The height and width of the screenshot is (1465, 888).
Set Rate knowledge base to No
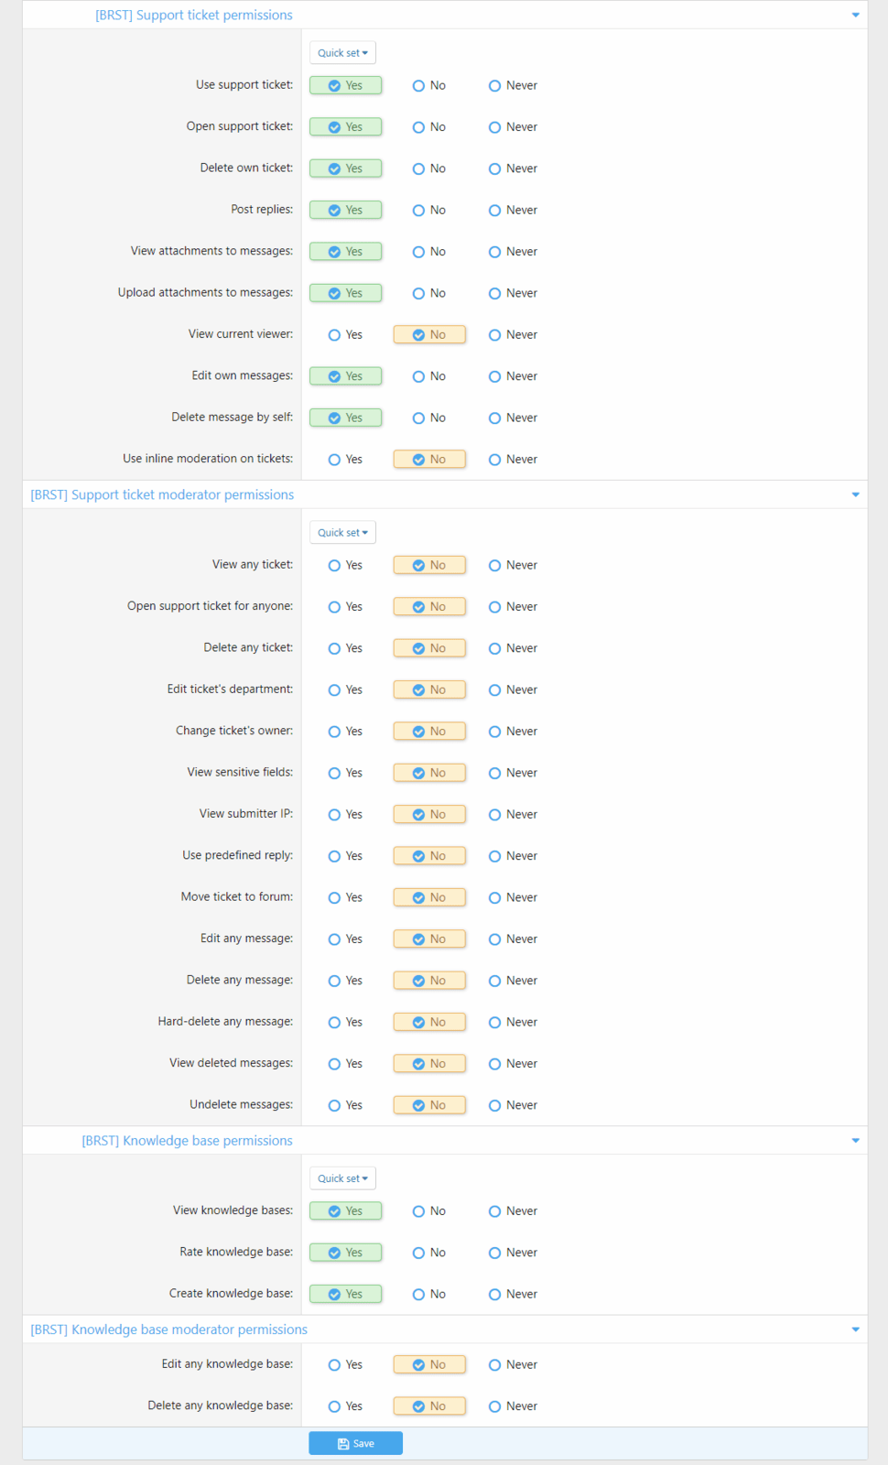pyautogui.click(x=419, y=1253)
